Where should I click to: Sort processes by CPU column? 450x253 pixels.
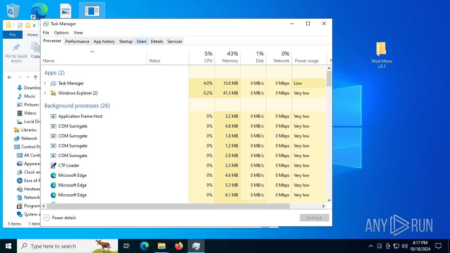point(202,58)
